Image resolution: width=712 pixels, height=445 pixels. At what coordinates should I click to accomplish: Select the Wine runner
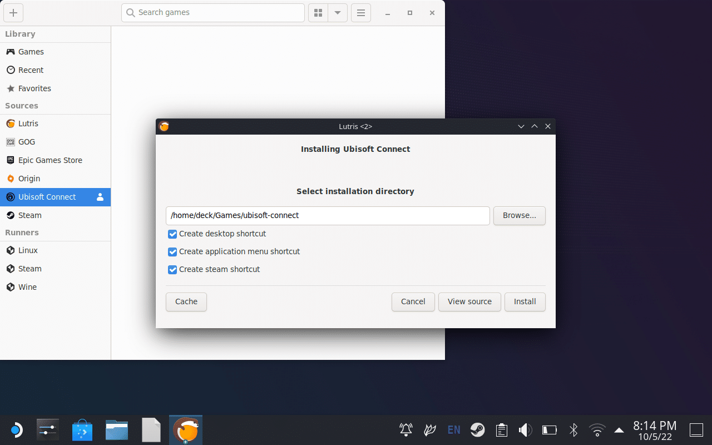[x=55, y=287]
